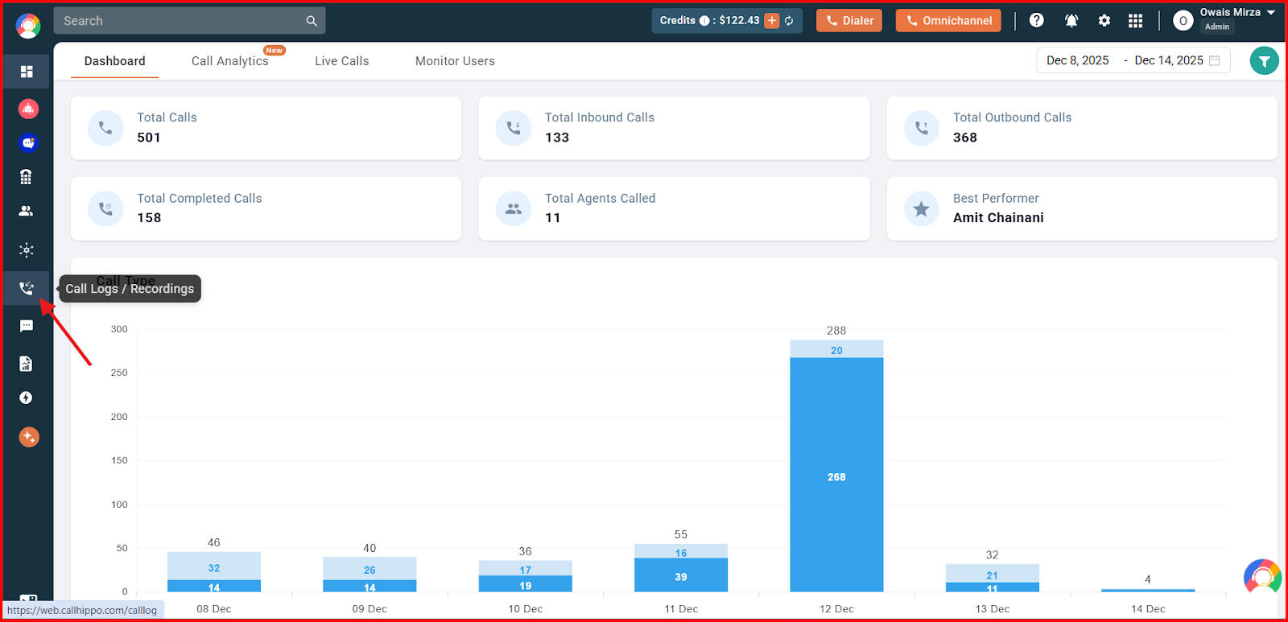Screen dimensions: 1288x622
Task: Click the 21 segment of 13 Dec bar
Action: coord(992,574)
